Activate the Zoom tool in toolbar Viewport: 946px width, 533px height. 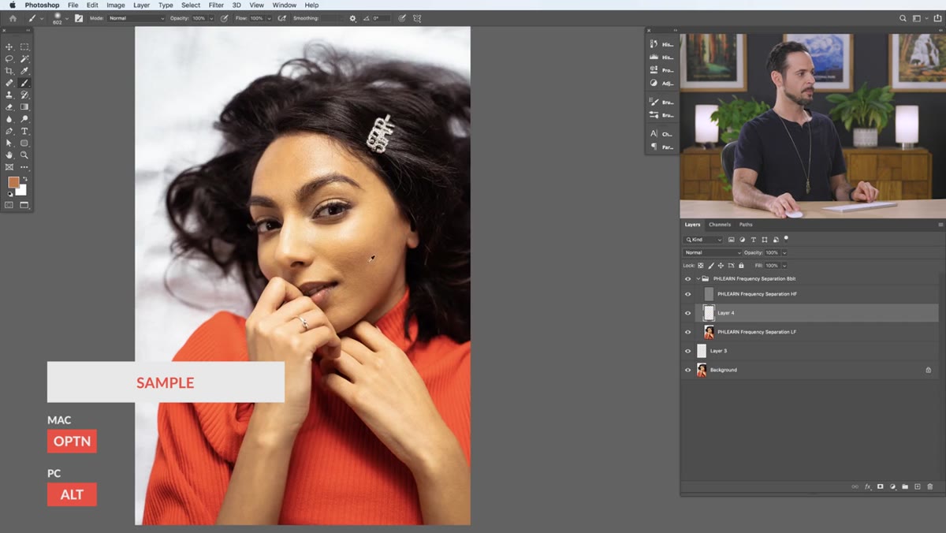tap(24, 155)
